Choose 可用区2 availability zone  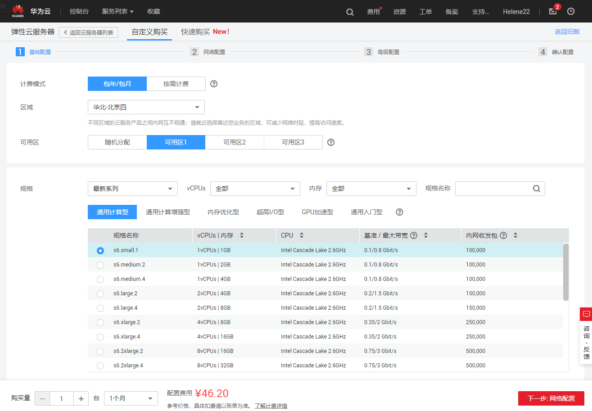[x=235, y=142]
